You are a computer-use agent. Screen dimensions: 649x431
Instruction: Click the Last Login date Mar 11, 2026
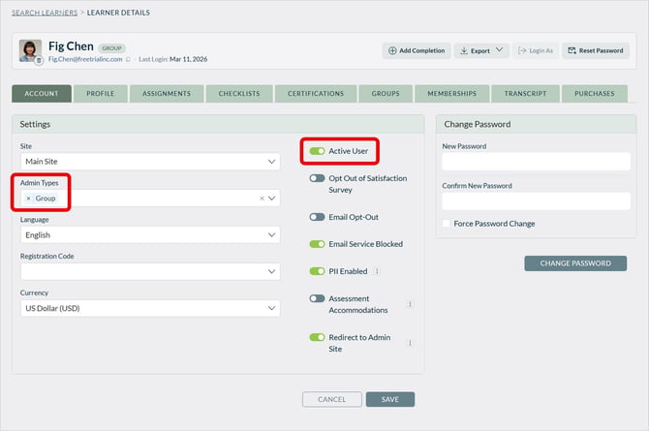pos(188,59)
